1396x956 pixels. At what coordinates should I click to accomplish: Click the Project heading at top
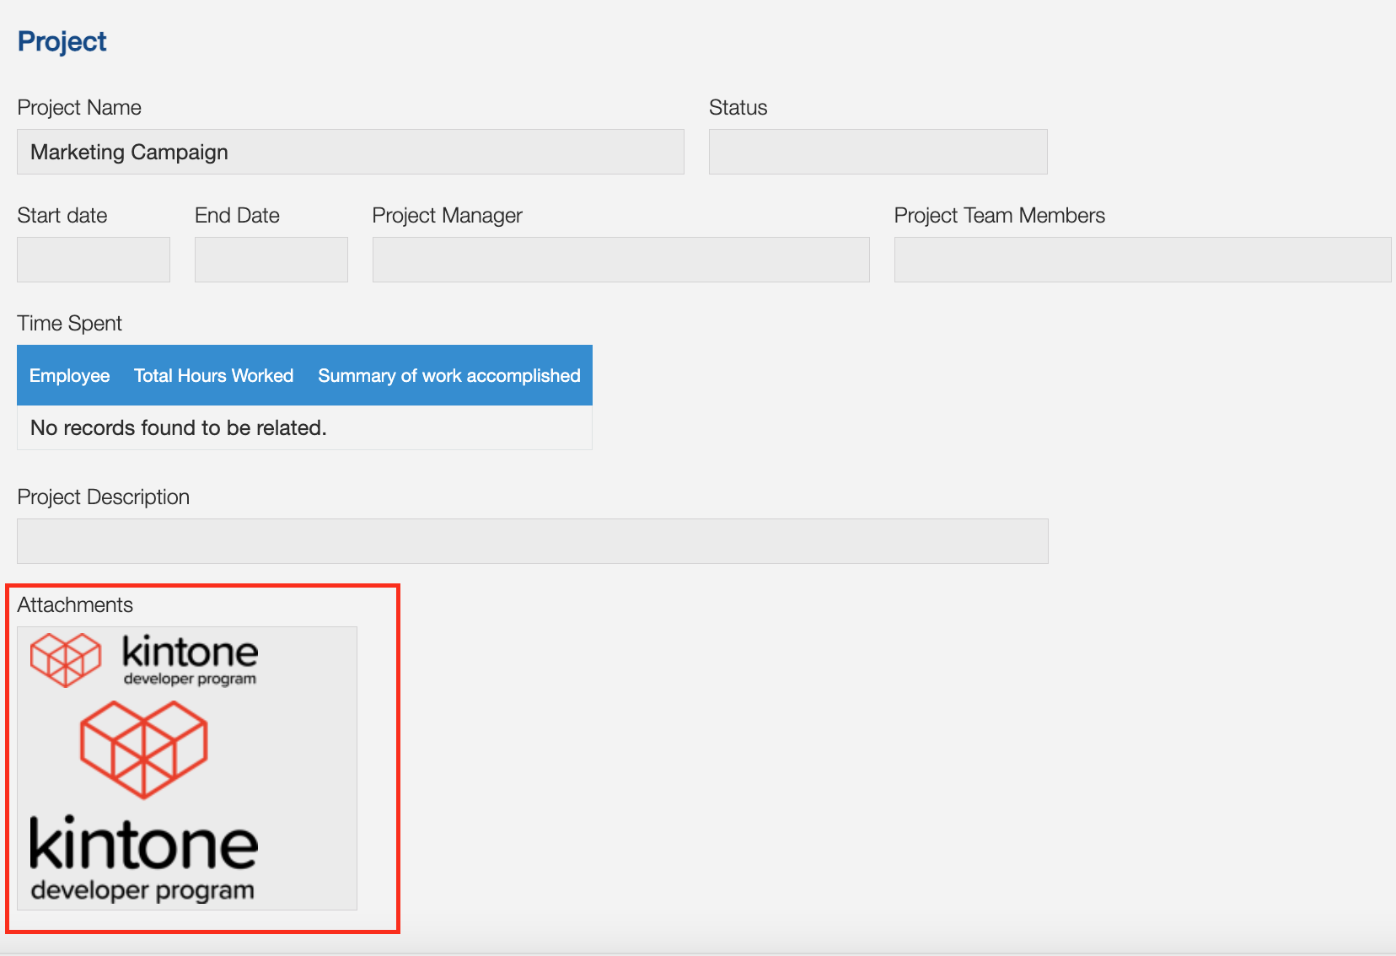click(x=62, y=40)
